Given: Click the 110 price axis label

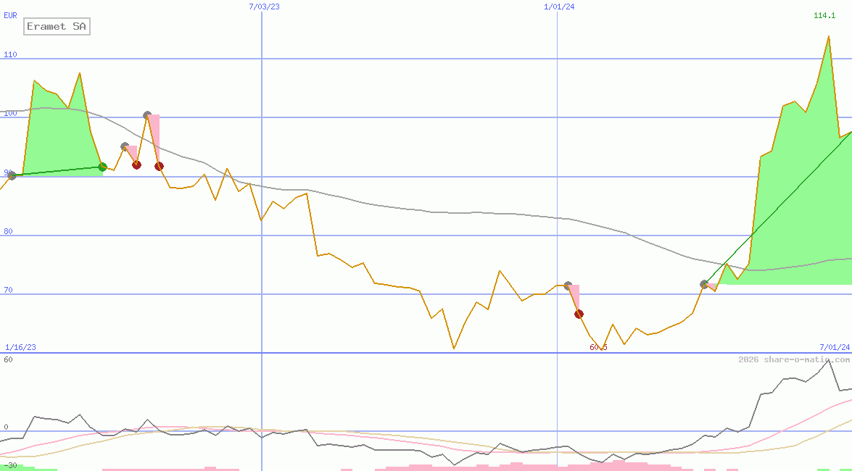Looking at the screenshot, I should [10, 54].
